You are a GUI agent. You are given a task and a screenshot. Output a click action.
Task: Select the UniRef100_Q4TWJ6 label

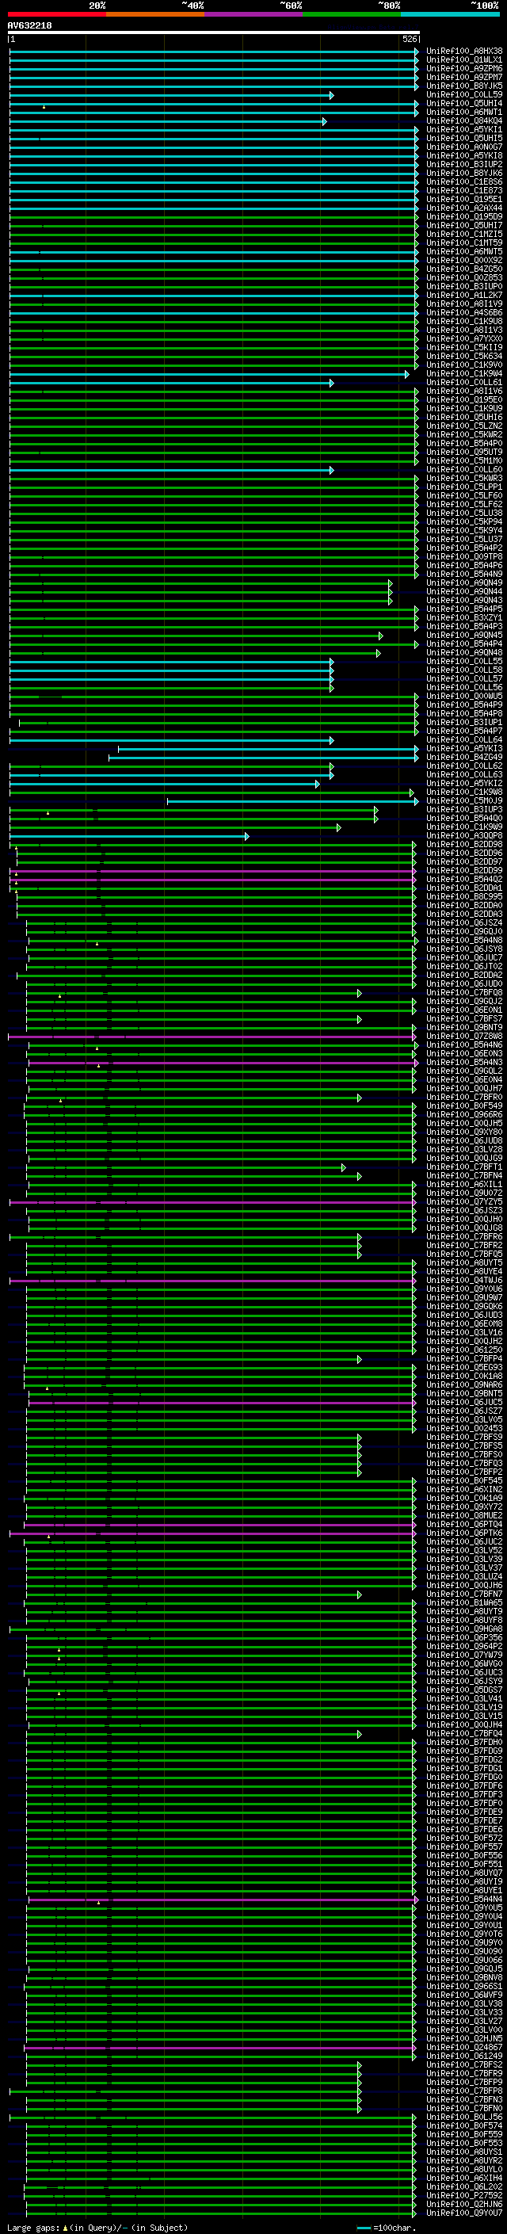[463, 1281]
